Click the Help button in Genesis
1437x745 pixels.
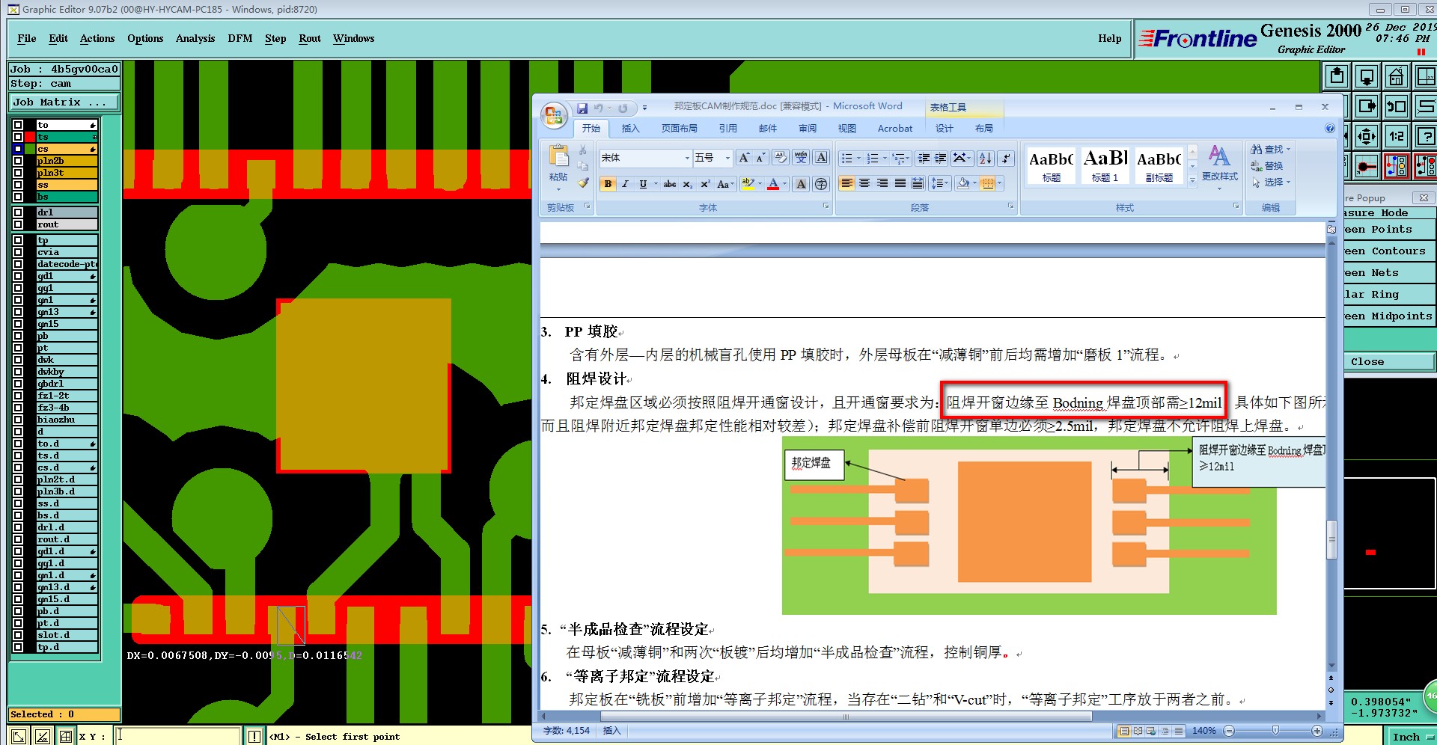point(1110,38)
